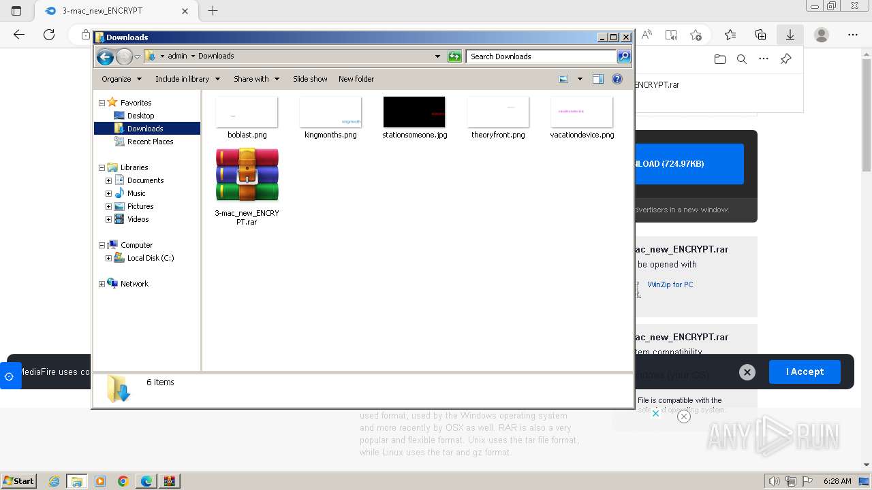Click New folder in Explorer toolbar
The width and height of the screenshot is (872, 490).
click(x=356, y=79)
